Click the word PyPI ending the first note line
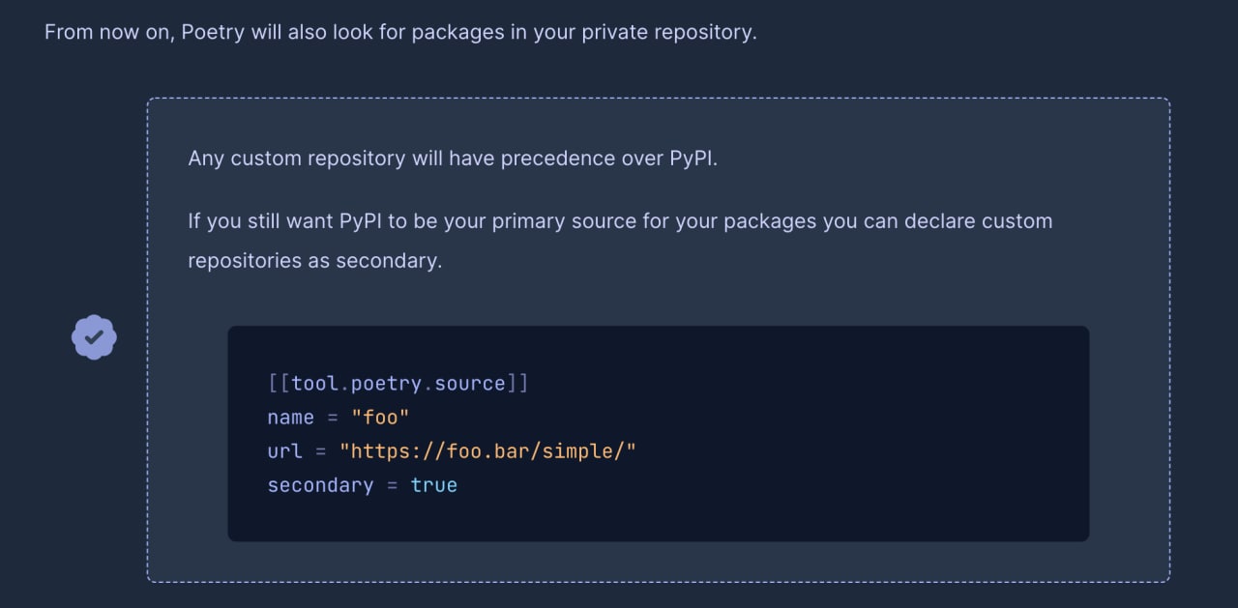 [693, 159]
